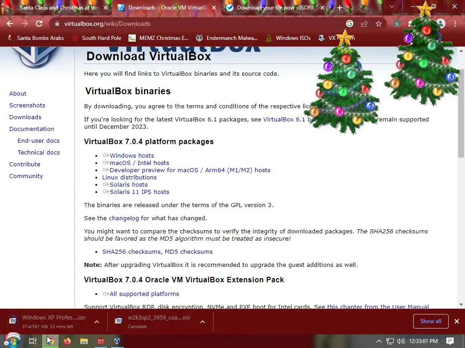Open Developer preview for macOS Arm64 hosts

coord(190,170)
